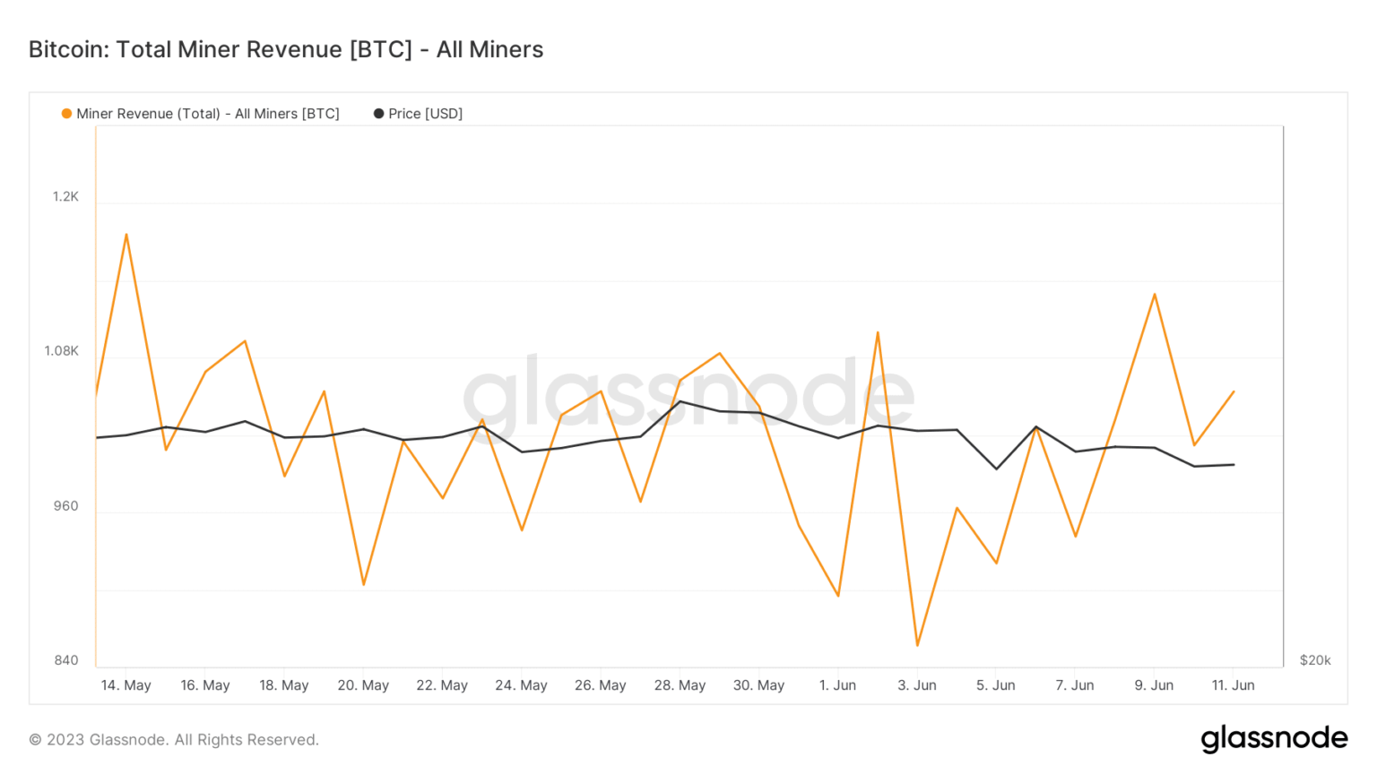The width and height of the screenshot is (1377, 774).
Task: Select the 11. Jun x-axis label
Action: (1233, 685)
